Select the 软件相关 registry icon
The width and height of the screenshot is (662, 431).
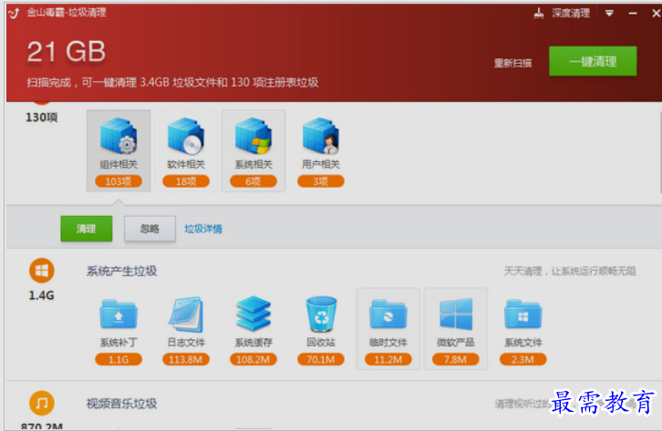click(186, 136)
